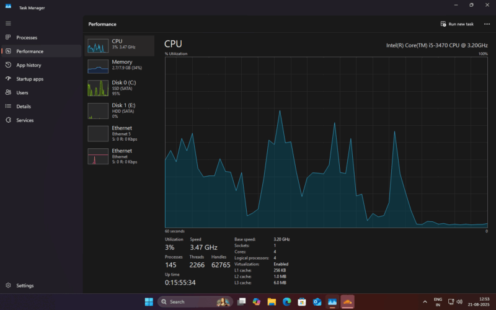
Task: Select the Ethernet thumbnail with pink spike
Action: 98,156
